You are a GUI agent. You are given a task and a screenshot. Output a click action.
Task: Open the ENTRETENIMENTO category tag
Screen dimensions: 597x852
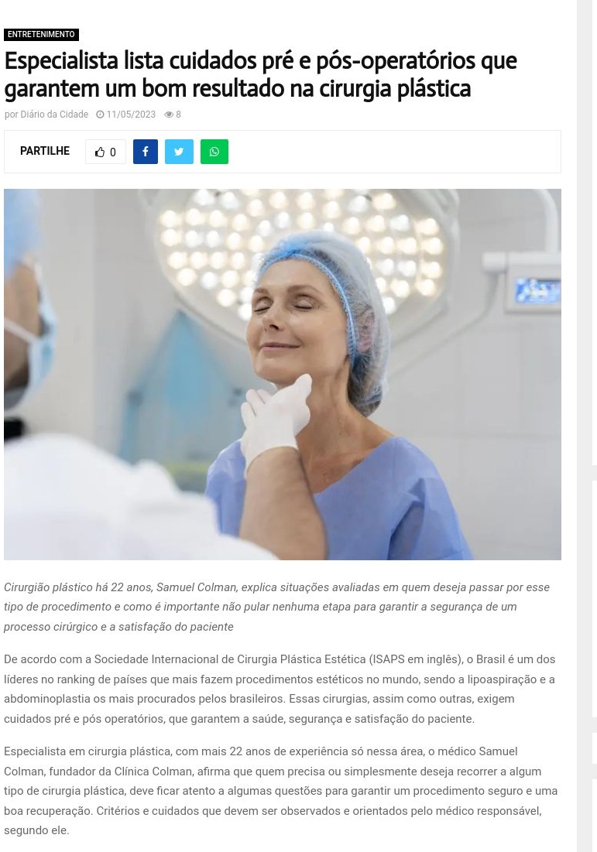41,34
